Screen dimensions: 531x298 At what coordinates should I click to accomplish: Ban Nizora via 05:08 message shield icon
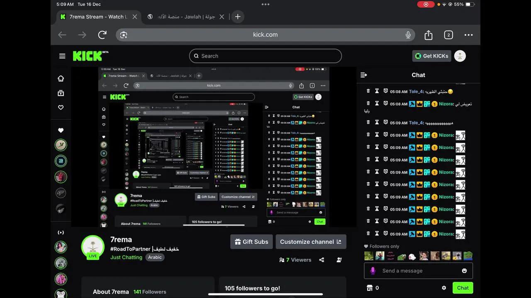click(386, 104)
